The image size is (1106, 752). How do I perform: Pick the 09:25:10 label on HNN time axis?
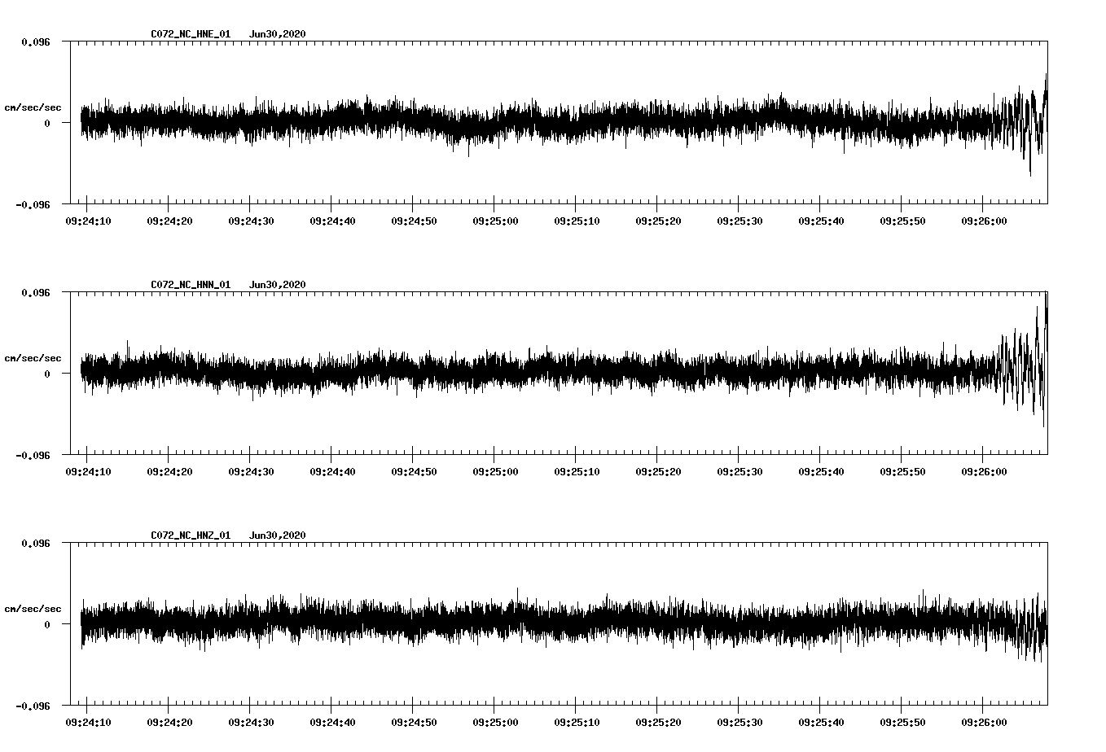(x=576, y=471)
